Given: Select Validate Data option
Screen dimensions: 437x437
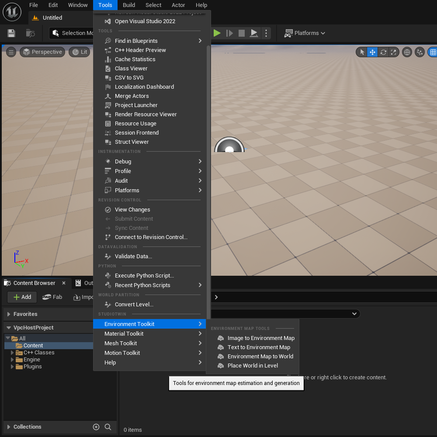Looking at the screenshot, I should point(150,257).
